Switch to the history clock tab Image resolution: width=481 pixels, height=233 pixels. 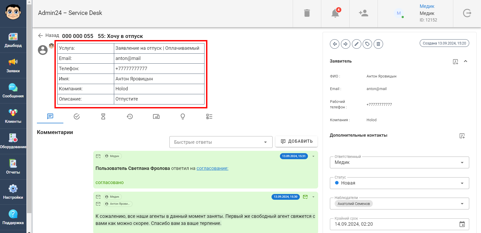pos(130,116)
